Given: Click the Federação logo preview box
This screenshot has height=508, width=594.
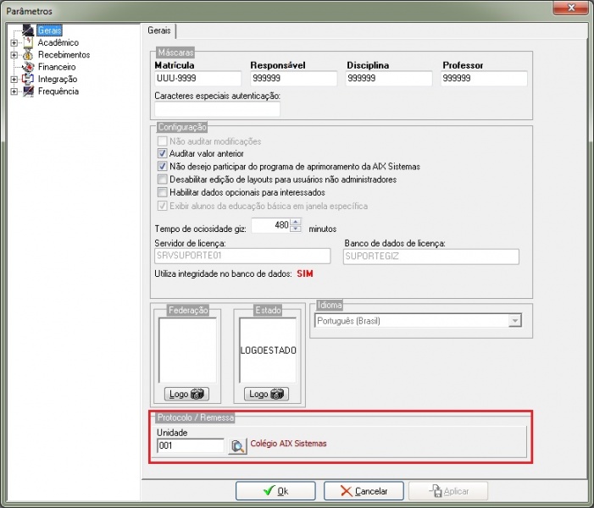Looking at the screenshot, I should [187, 351].
